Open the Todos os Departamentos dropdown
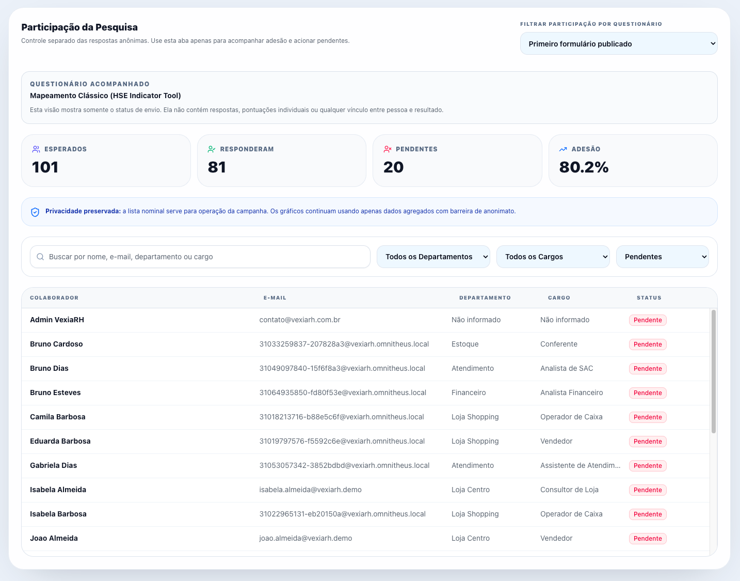740x581 pixels. coord(433,257)
